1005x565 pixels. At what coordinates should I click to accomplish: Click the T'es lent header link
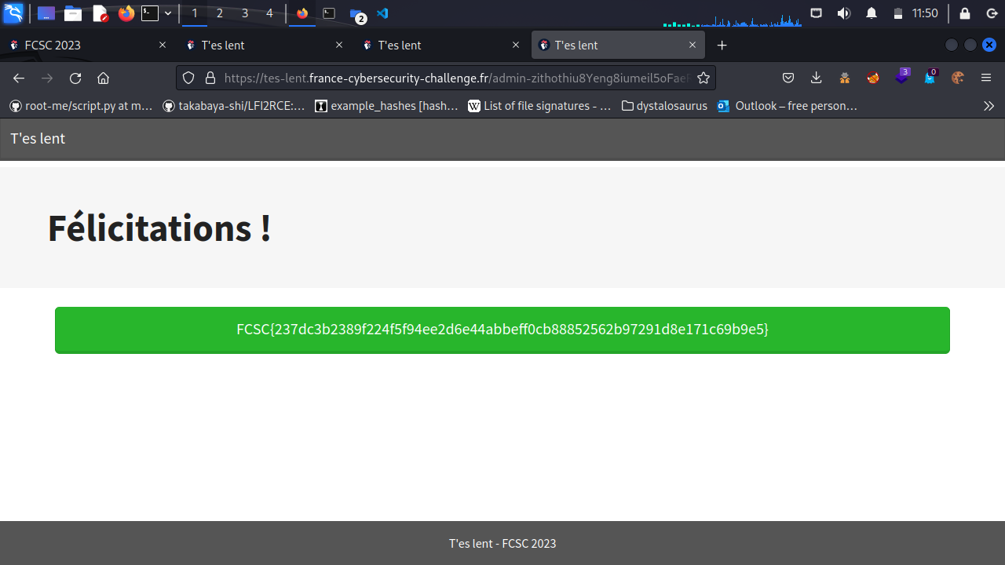(38, 139)
